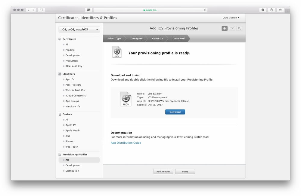Viewport: 301px width, 196px height.
Task: Show the Safari sidebar
Action: point(41,10)
